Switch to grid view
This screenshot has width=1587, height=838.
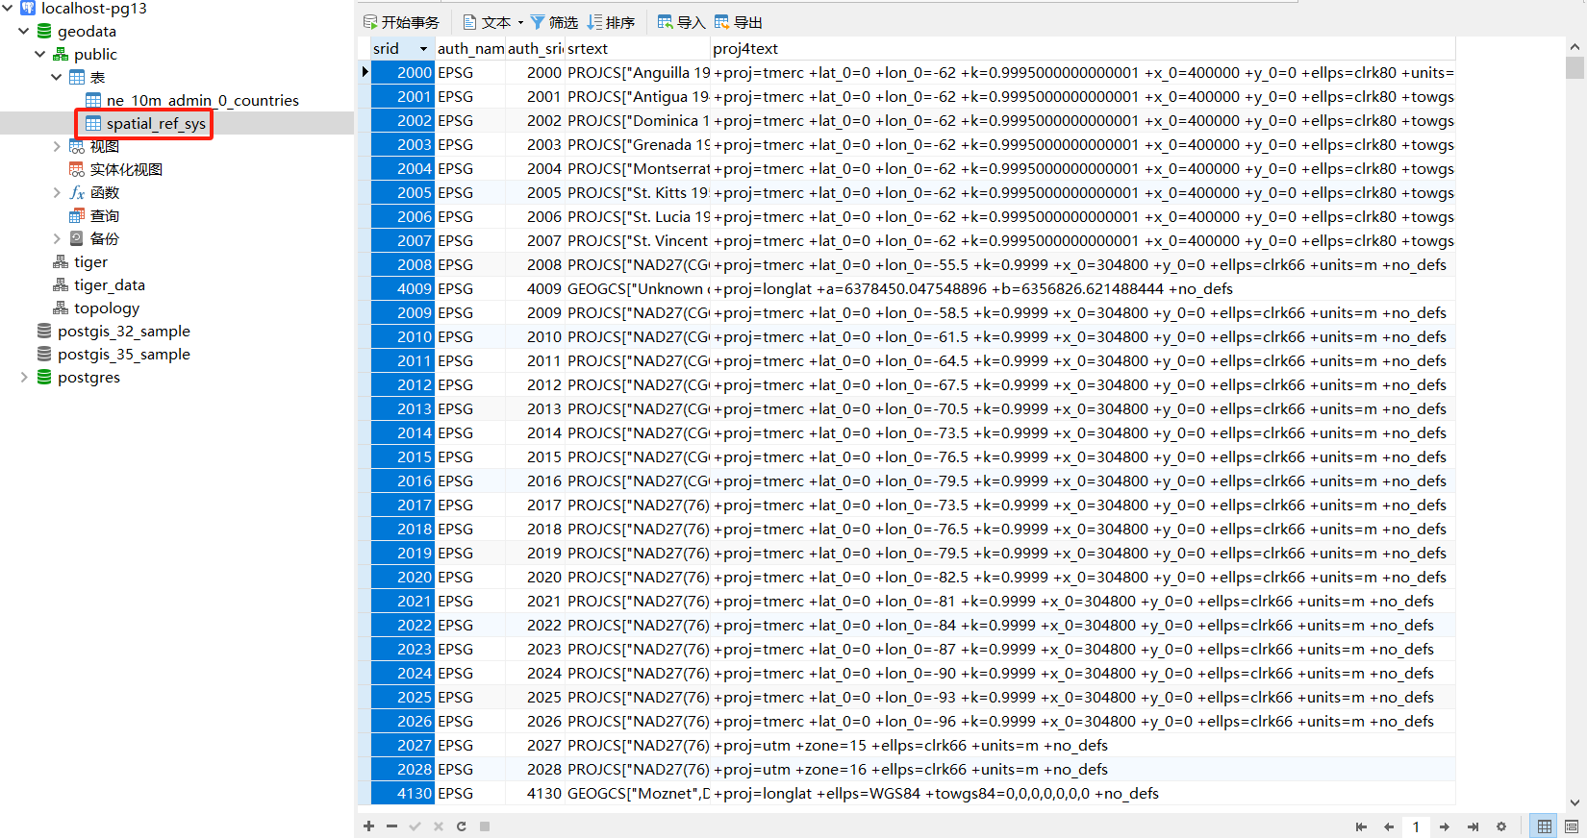click(x=1545, y=826)
